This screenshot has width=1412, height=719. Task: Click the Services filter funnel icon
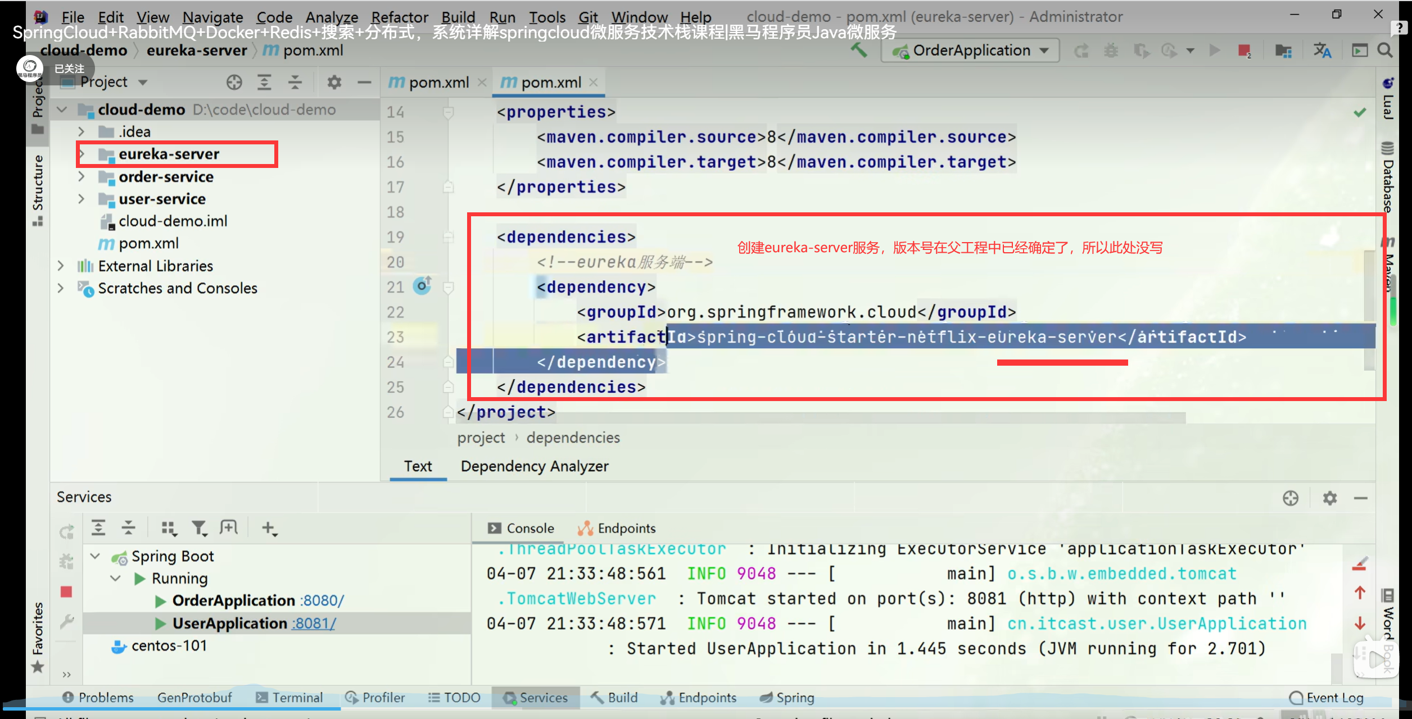coord(199,527)
